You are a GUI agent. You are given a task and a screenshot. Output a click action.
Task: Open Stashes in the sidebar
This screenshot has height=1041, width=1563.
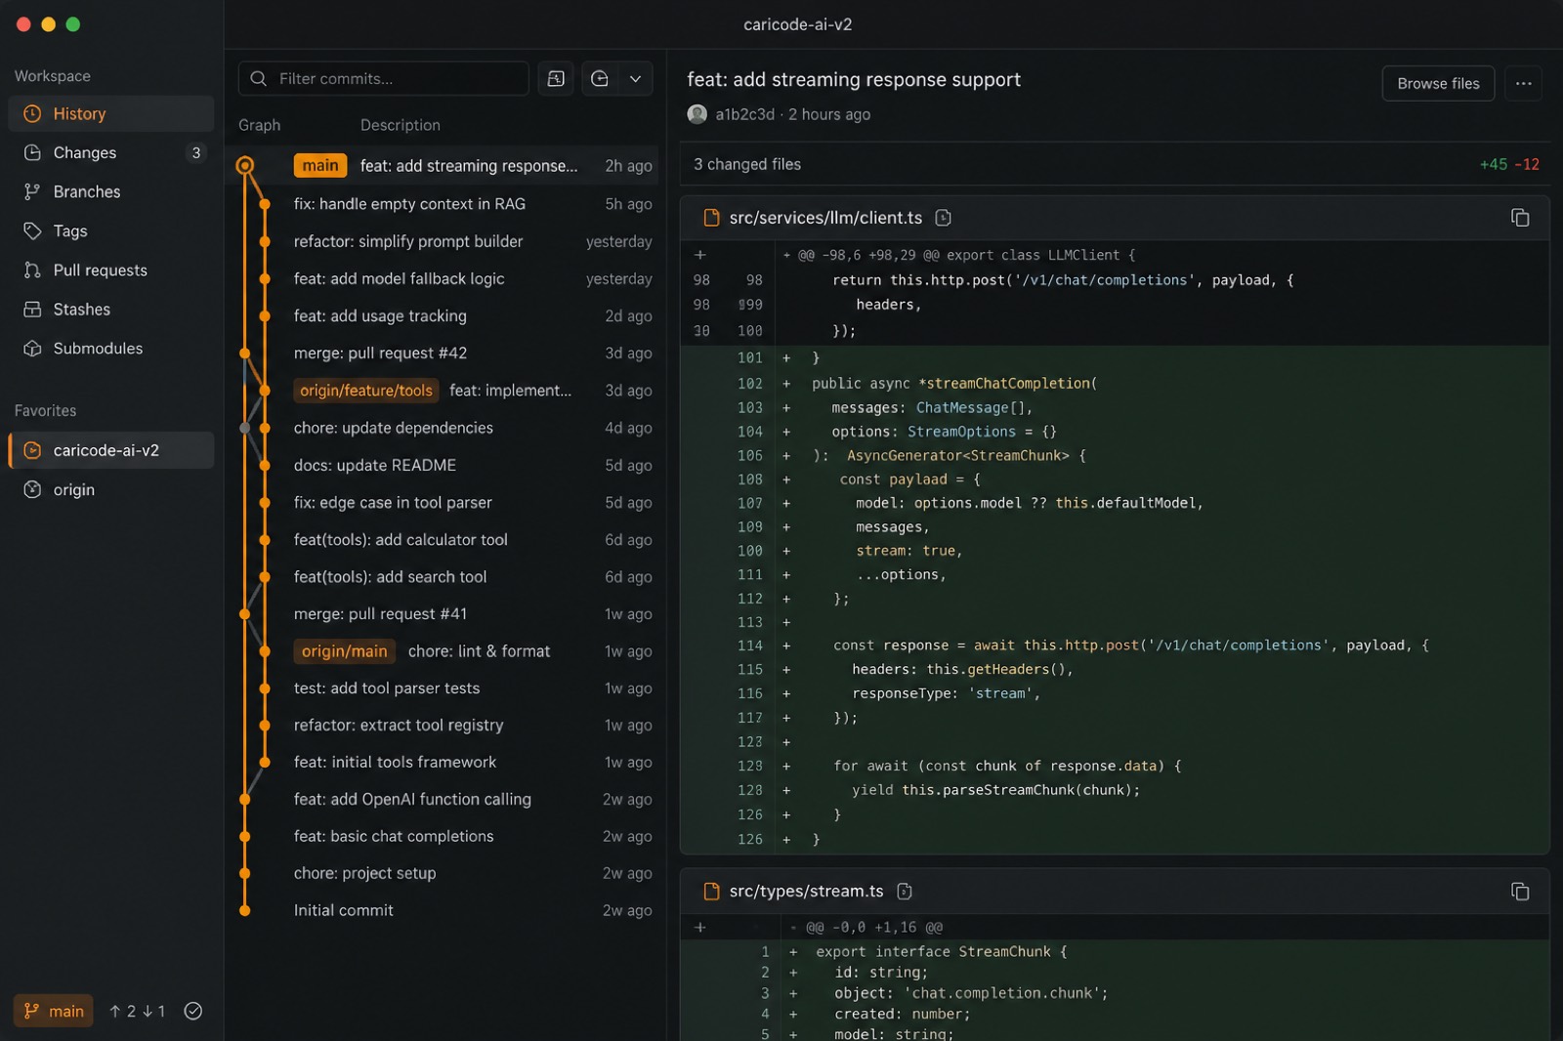pos(110,309)
